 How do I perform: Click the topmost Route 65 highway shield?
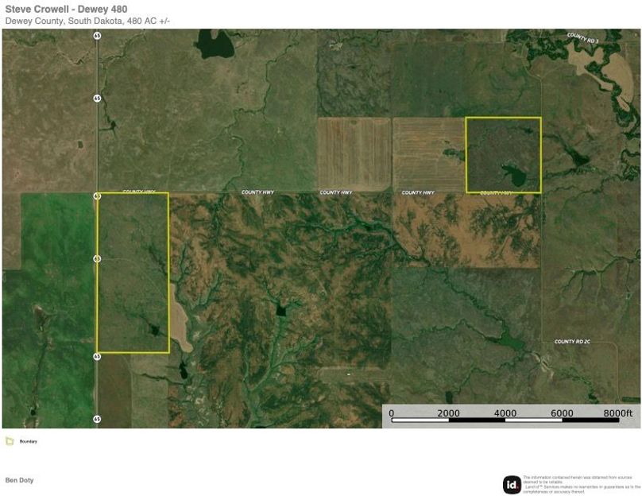[x=97, y=36]
